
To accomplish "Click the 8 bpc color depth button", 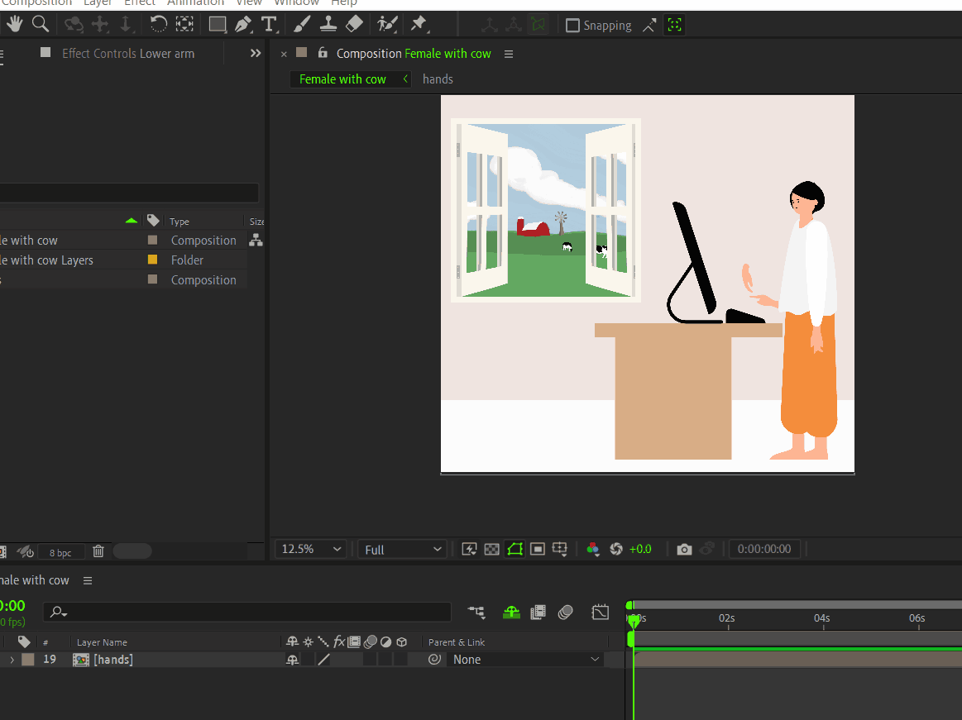I will (x=60, y=552).
